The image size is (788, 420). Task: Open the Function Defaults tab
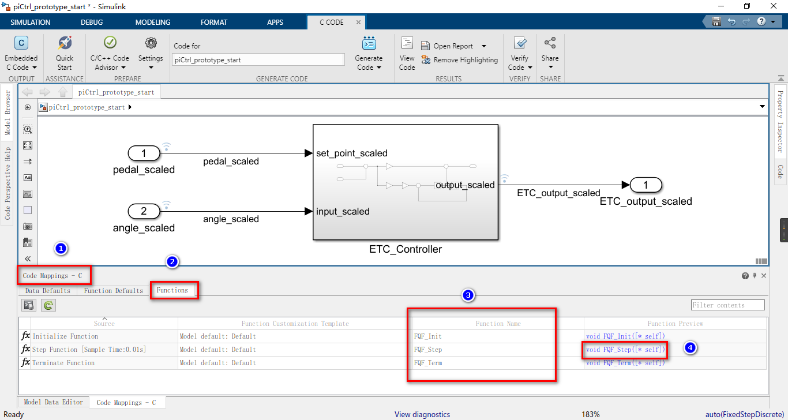coord(114,291)
